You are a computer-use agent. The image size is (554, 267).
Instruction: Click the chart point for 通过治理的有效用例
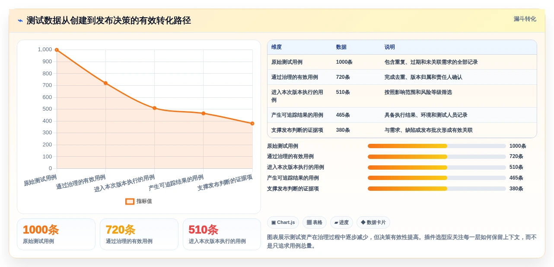[105, 83]
